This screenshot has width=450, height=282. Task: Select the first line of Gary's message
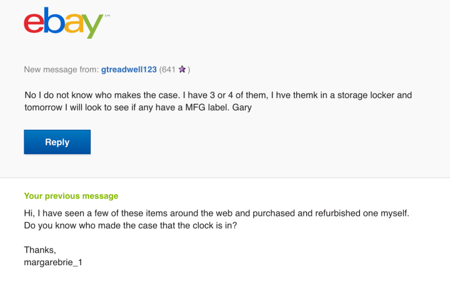[218, 95]
